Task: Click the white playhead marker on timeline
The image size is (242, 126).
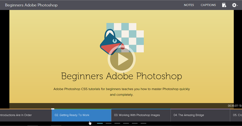Action: (53, 109)
